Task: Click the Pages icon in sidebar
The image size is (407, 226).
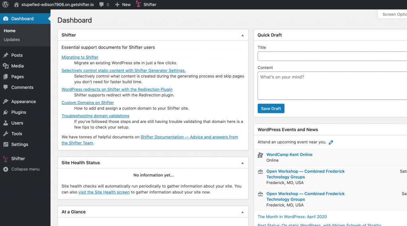Action: (x=6, y=77)
